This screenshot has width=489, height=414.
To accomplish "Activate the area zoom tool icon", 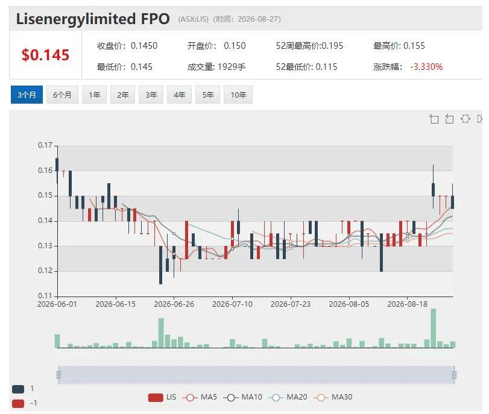I will click(434, 119).
